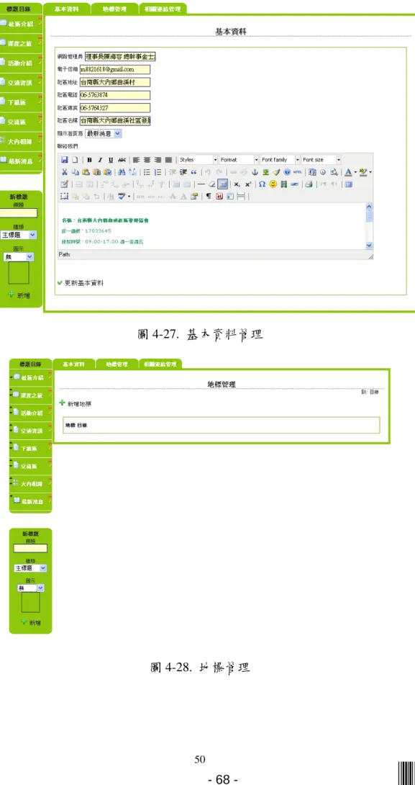Select the 地標管理 tab in Figure 4-28

point(117,364)
